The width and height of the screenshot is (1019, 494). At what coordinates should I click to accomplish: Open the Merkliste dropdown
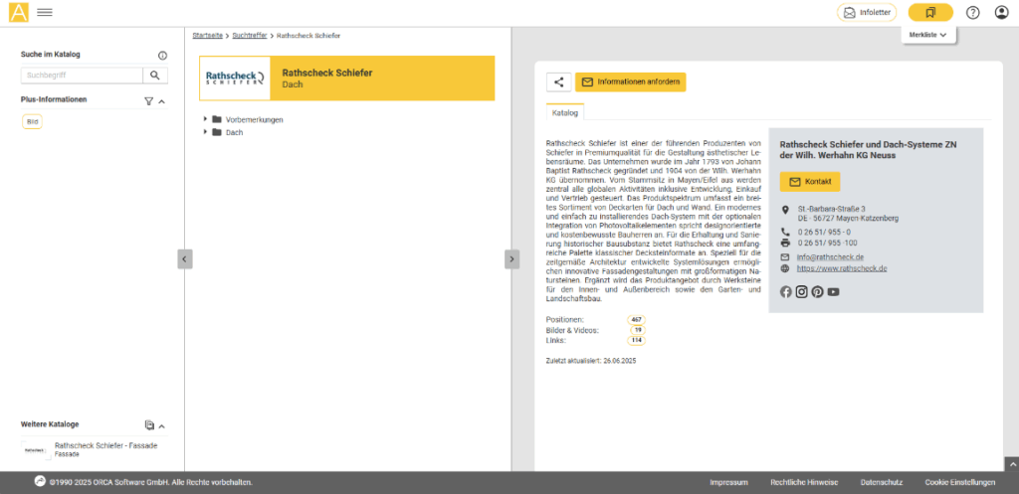coord(927,35)
